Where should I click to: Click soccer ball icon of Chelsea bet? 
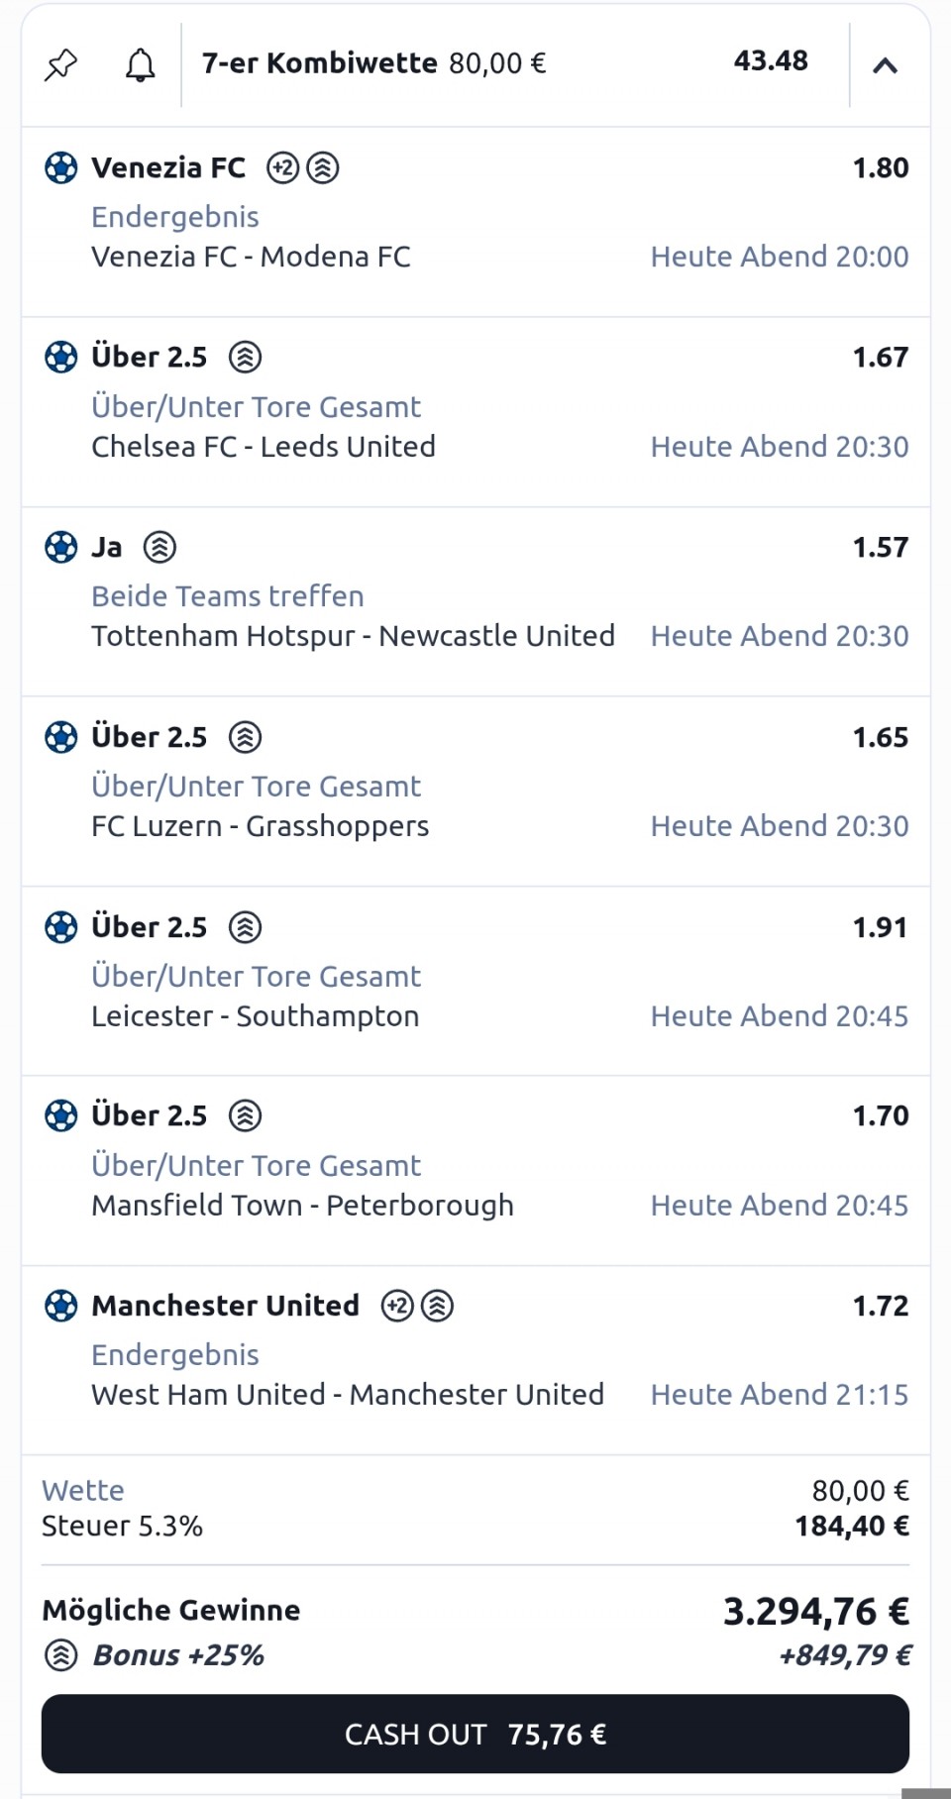pyautogui.click(x=61, y=357)
